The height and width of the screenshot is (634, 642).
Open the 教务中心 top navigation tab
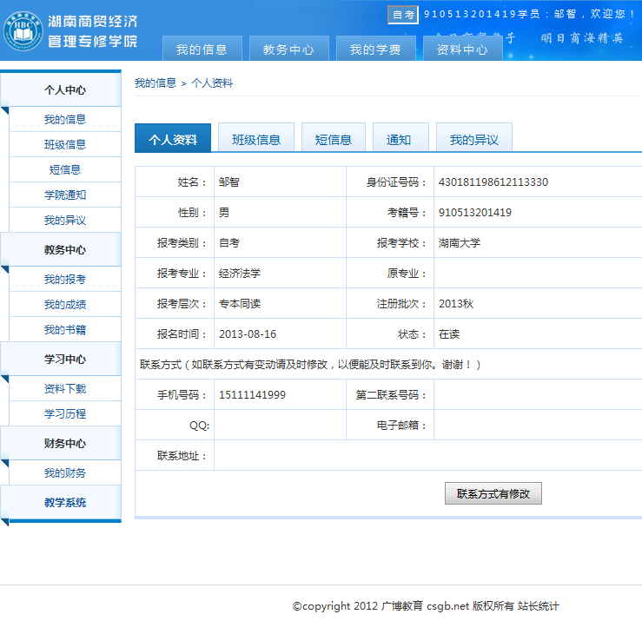289,49
